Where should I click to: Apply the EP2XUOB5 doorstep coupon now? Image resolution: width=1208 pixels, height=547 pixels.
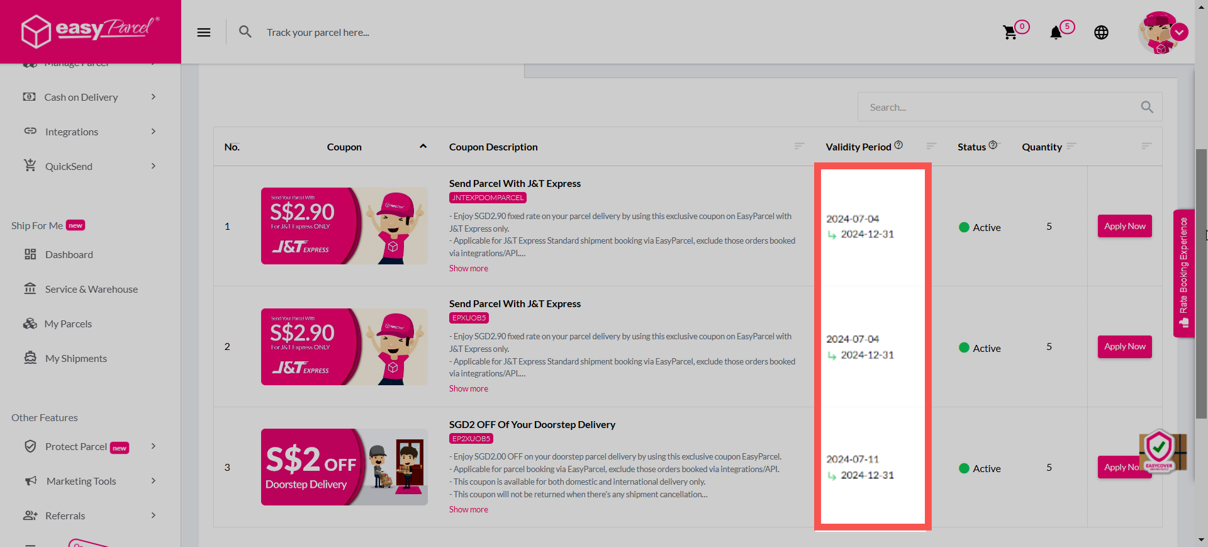[x=1125, y=467]
